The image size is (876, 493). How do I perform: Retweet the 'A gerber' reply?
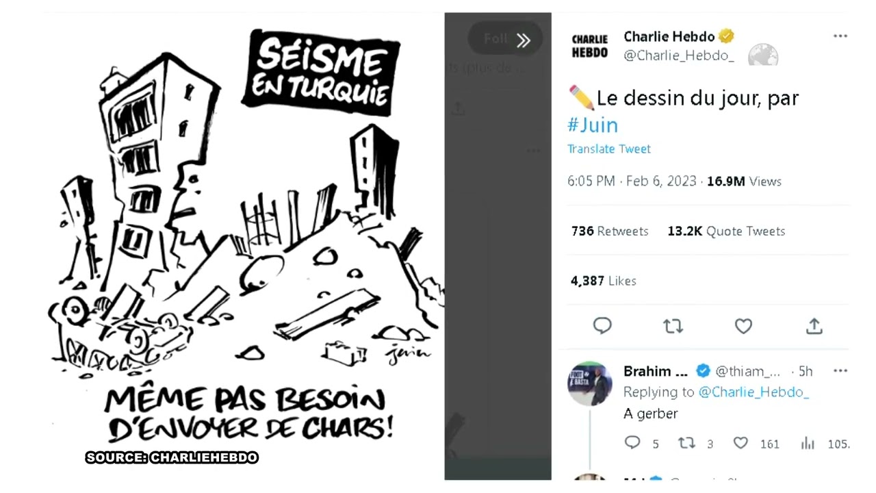686,443
